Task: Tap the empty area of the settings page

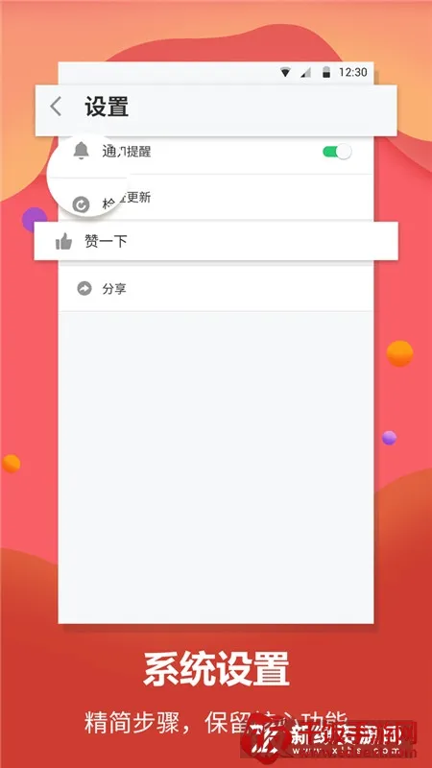Action: (x=215, y=466)
